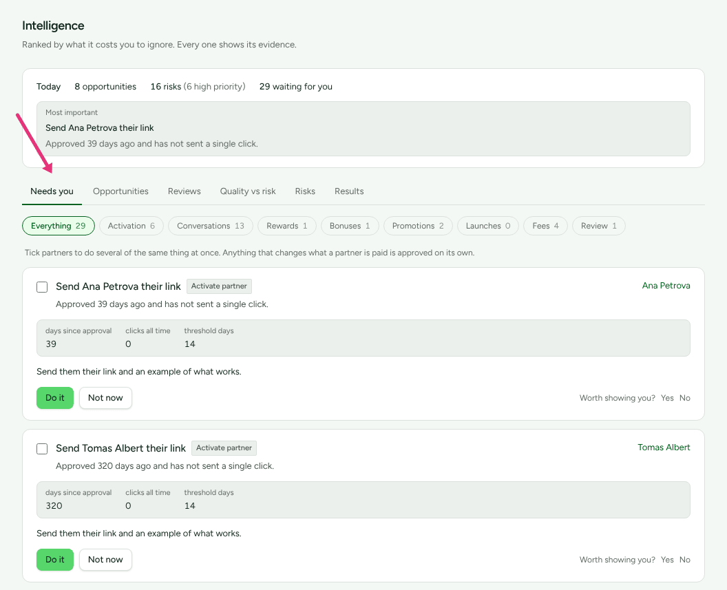Image resolution: width=727 pixels, height=590 pixels.
Task: Filter by Promotions 2
Action: point(418,226)
